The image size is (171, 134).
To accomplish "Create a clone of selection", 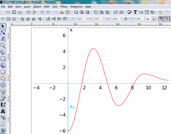I will point(102,12).
